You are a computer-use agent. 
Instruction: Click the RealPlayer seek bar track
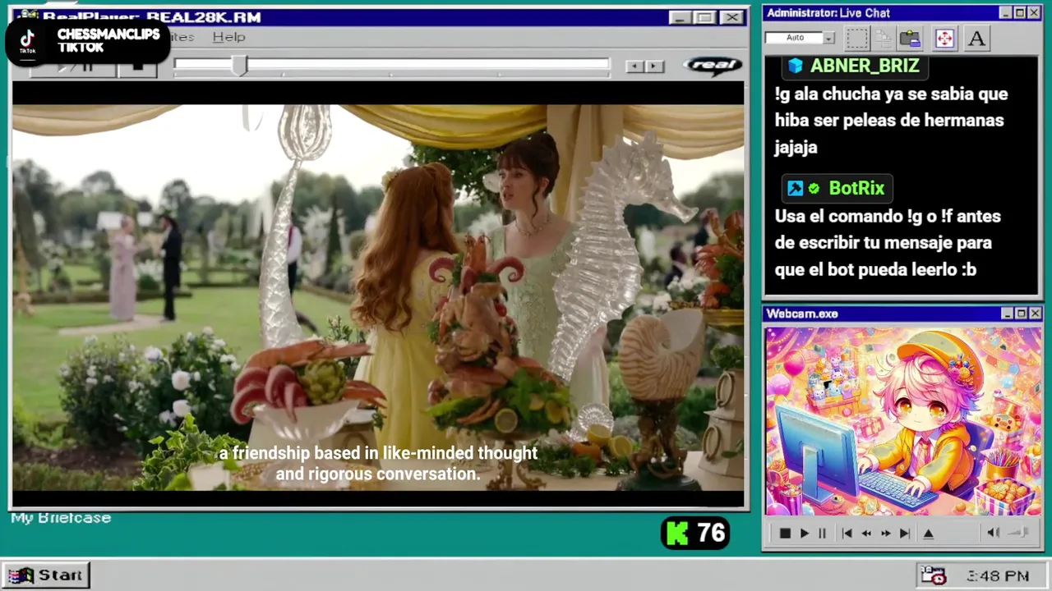point(391,64)
